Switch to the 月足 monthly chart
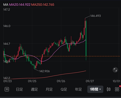 pyautogui.click(x=49, y=89)
